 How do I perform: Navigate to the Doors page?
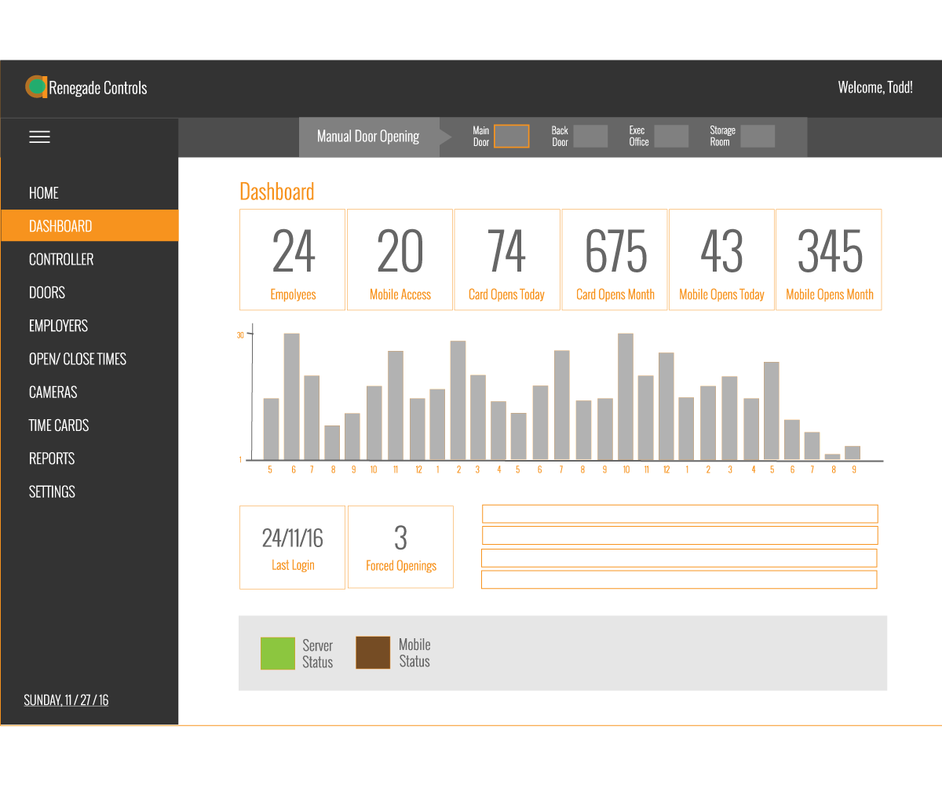(x=46, y=292)
